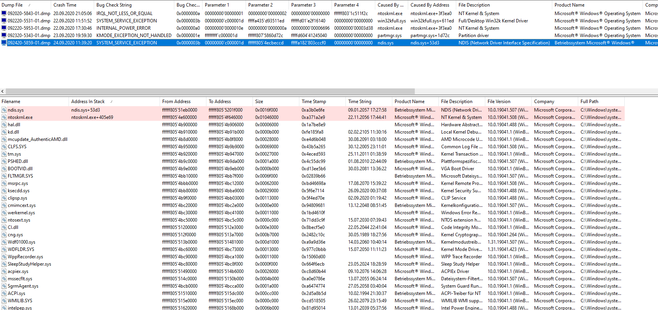Select the WppRecorder.sys driver row
Viewport: 658px width, 310px height.
312,257
